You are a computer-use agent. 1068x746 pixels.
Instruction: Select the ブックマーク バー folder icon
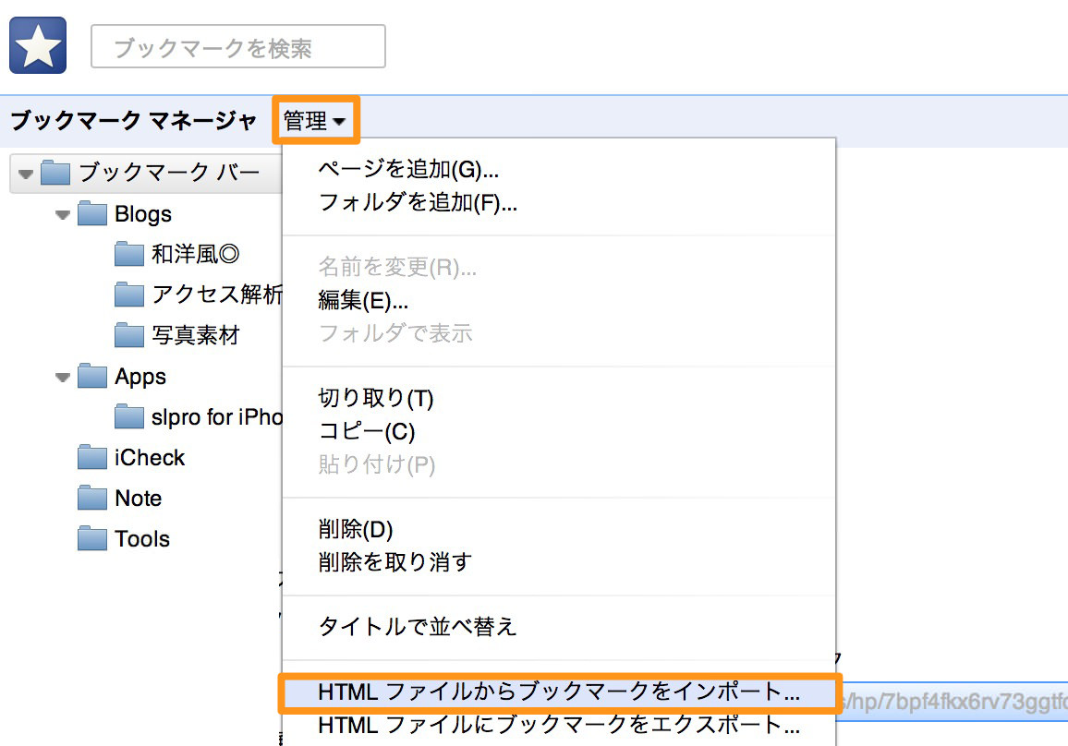point(55,173)
